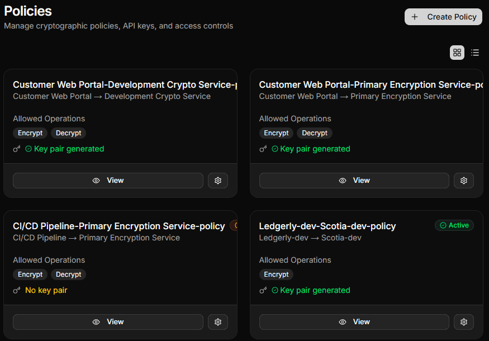
Task: Click key icon on CI/CD Pipeline card
Action: point(17,290)
